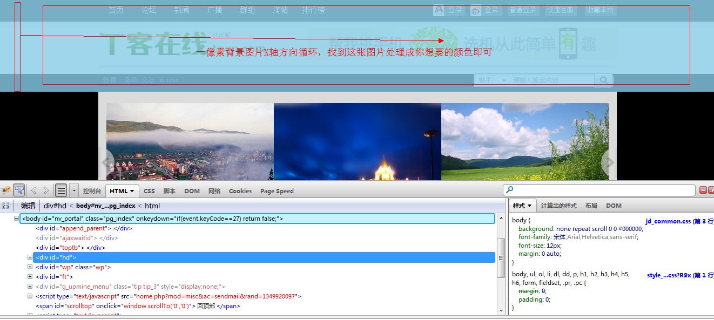Open the Page Speed panel tab
The image size is (714, 320).
point(277,191)
